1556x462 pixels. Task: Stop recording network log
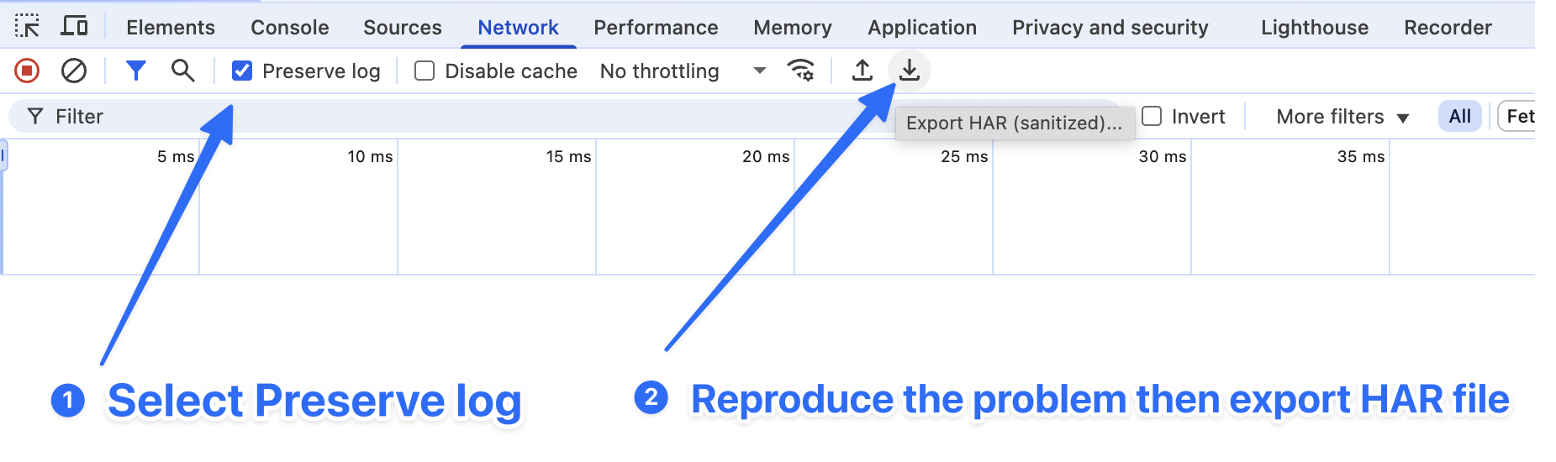(27, 71)
